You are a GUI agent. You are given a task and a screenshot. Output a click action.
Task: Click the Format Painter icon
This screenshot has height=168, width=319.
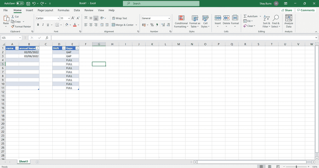click(x=13, y=26)
